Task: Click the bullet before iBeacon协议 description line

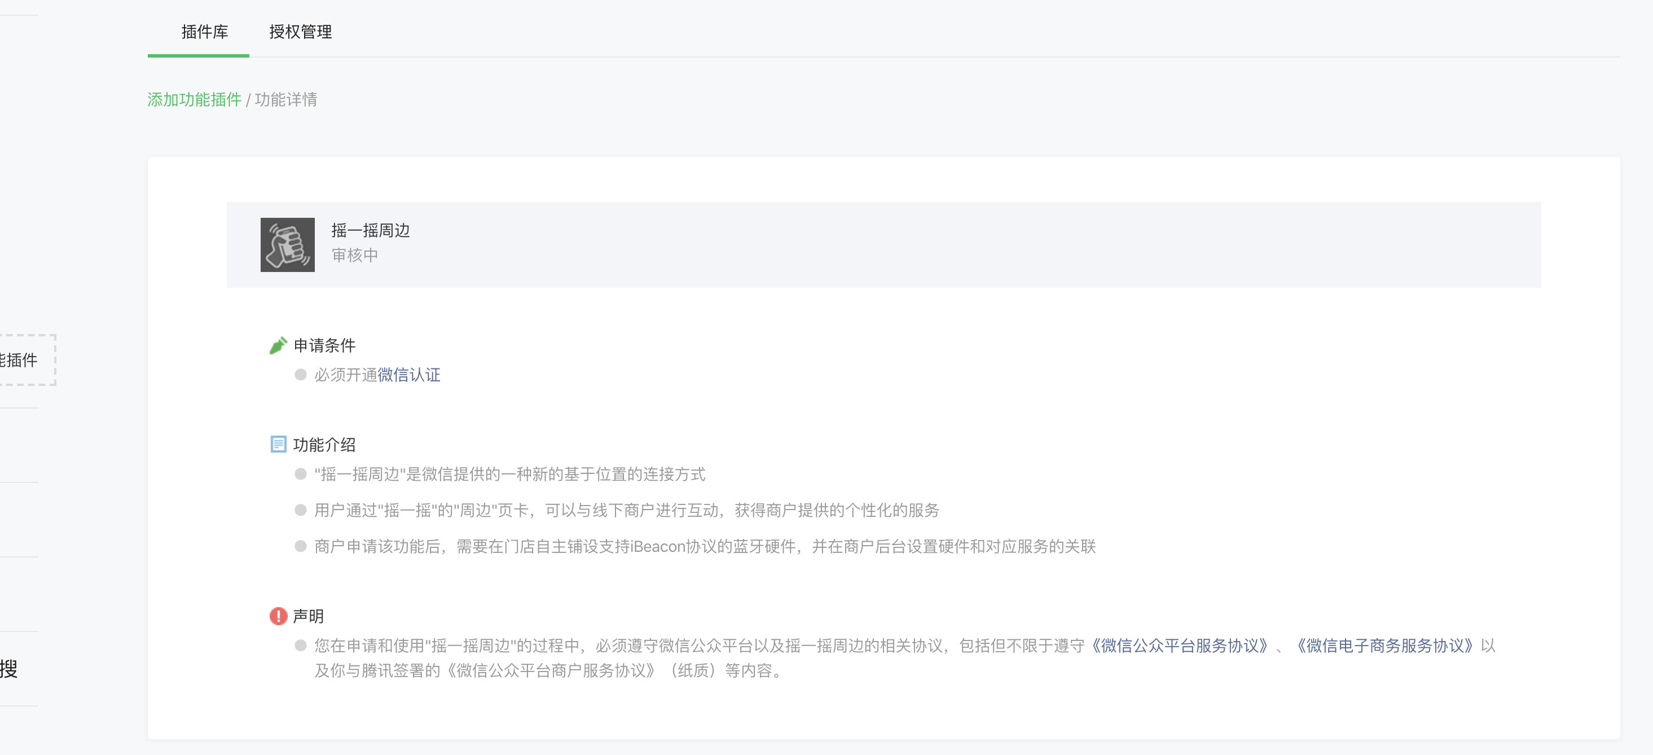Action: point(300,546)
